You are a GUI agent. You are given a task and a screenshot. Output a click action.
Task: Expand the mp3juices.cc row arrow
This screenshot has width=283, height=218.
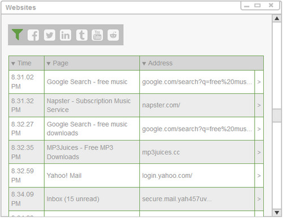pyautogui.click(x=259, y=152)
